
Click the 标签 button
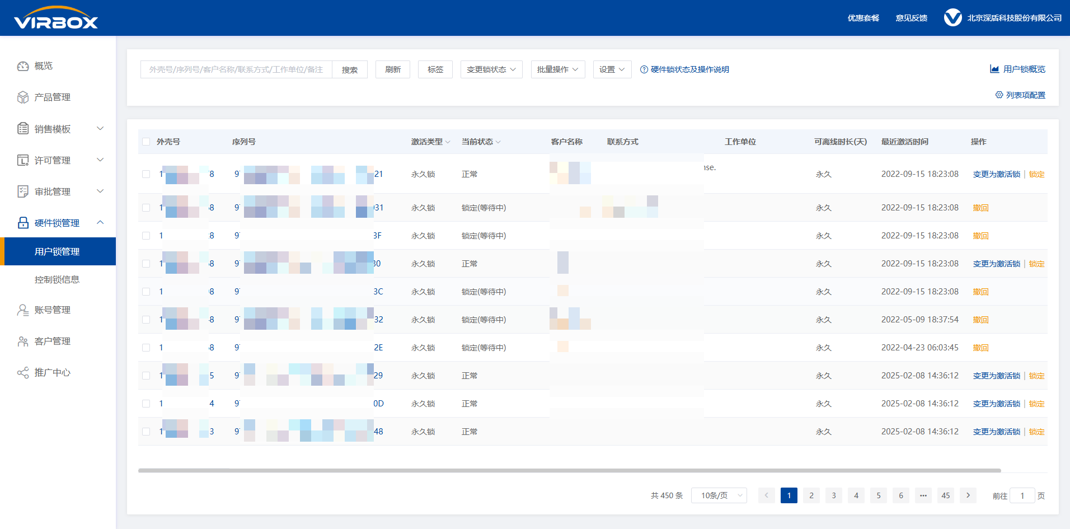[x=435, y=69]
